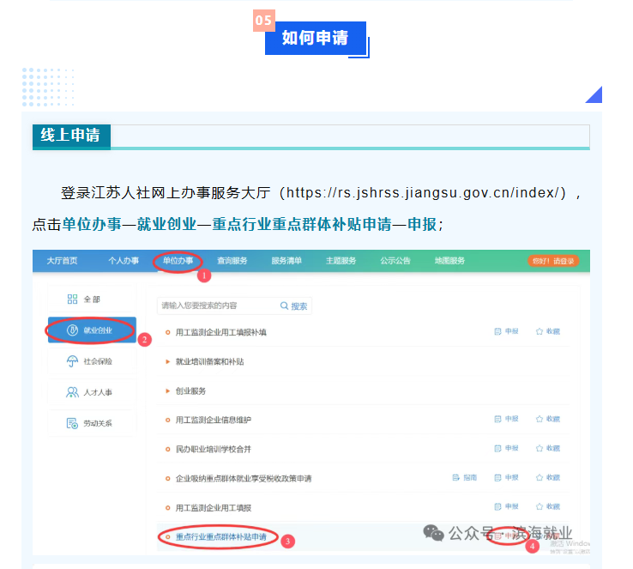Open 劳动关系 document icon category
Screen dimensions: 633x569
(x=73, y=423)
